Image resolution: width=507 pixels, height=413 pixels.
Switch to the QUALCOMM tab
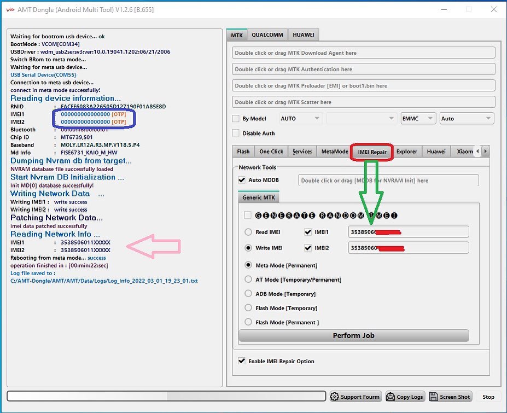pyautogui.click(x=267, y=34)
